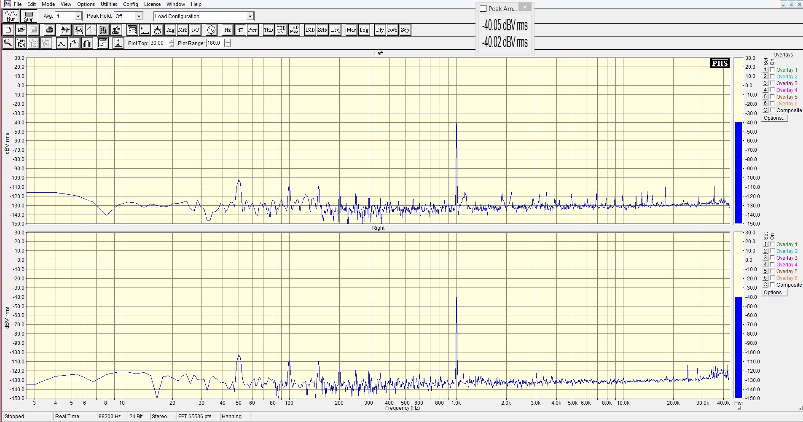The width and height of the screenshot is (803, 422).
Task: Open a file with the folder icon
Action: [x=21, y=30]
